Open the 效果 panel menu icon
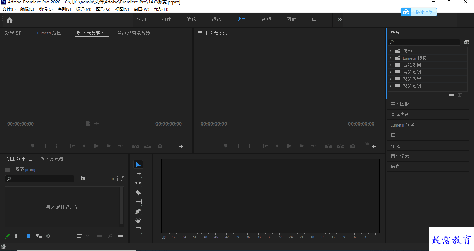This screenshot has width=474, height=251. coord(464,33)
